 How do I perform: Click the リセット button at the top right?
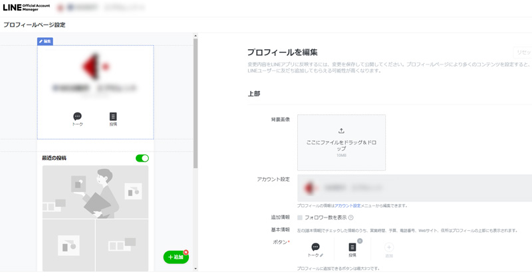click(x=523, y=53)
